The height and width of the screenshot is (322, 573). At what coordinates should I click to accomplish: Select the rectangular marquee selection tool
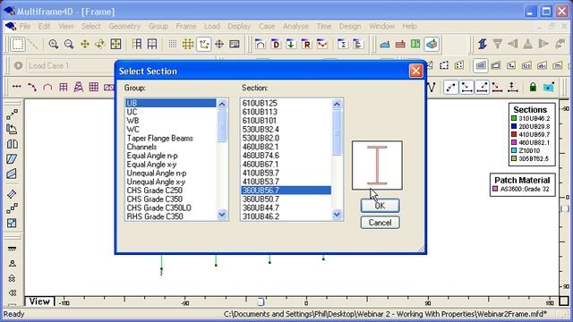[x=18, y=44]
